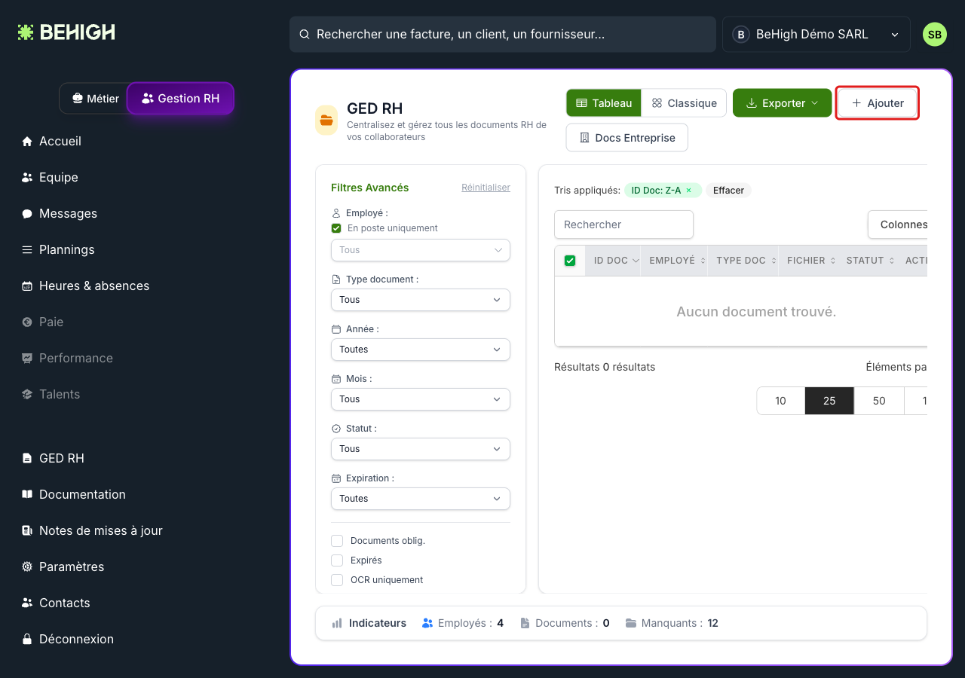Click the Réinitialiser filters link

tap(486, 188)
